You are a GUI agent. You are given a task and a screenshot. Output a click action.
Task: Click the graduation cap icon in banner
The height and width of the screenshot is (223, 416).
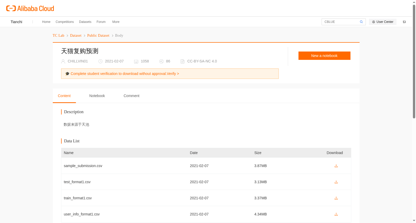(67, 74)
